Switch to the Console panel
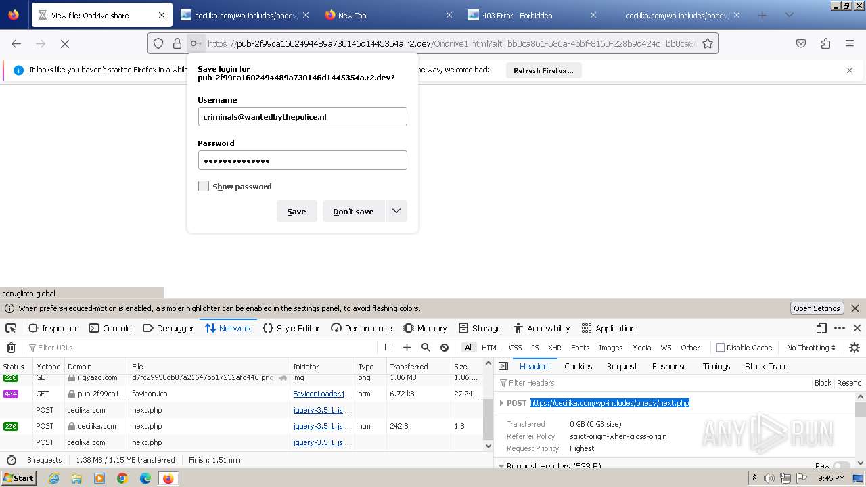This screenshot has width=866, height=487. 110,328
